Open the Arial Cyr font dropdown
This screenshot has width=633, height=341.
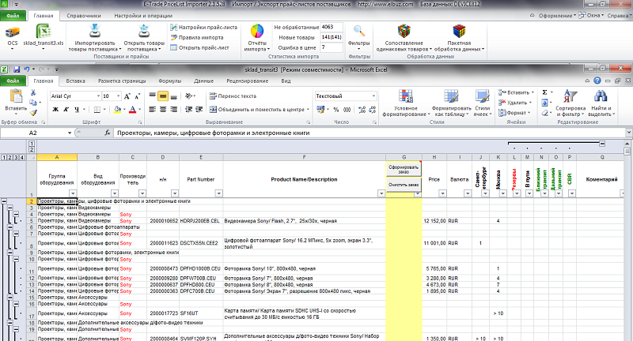tap(98, 96)
